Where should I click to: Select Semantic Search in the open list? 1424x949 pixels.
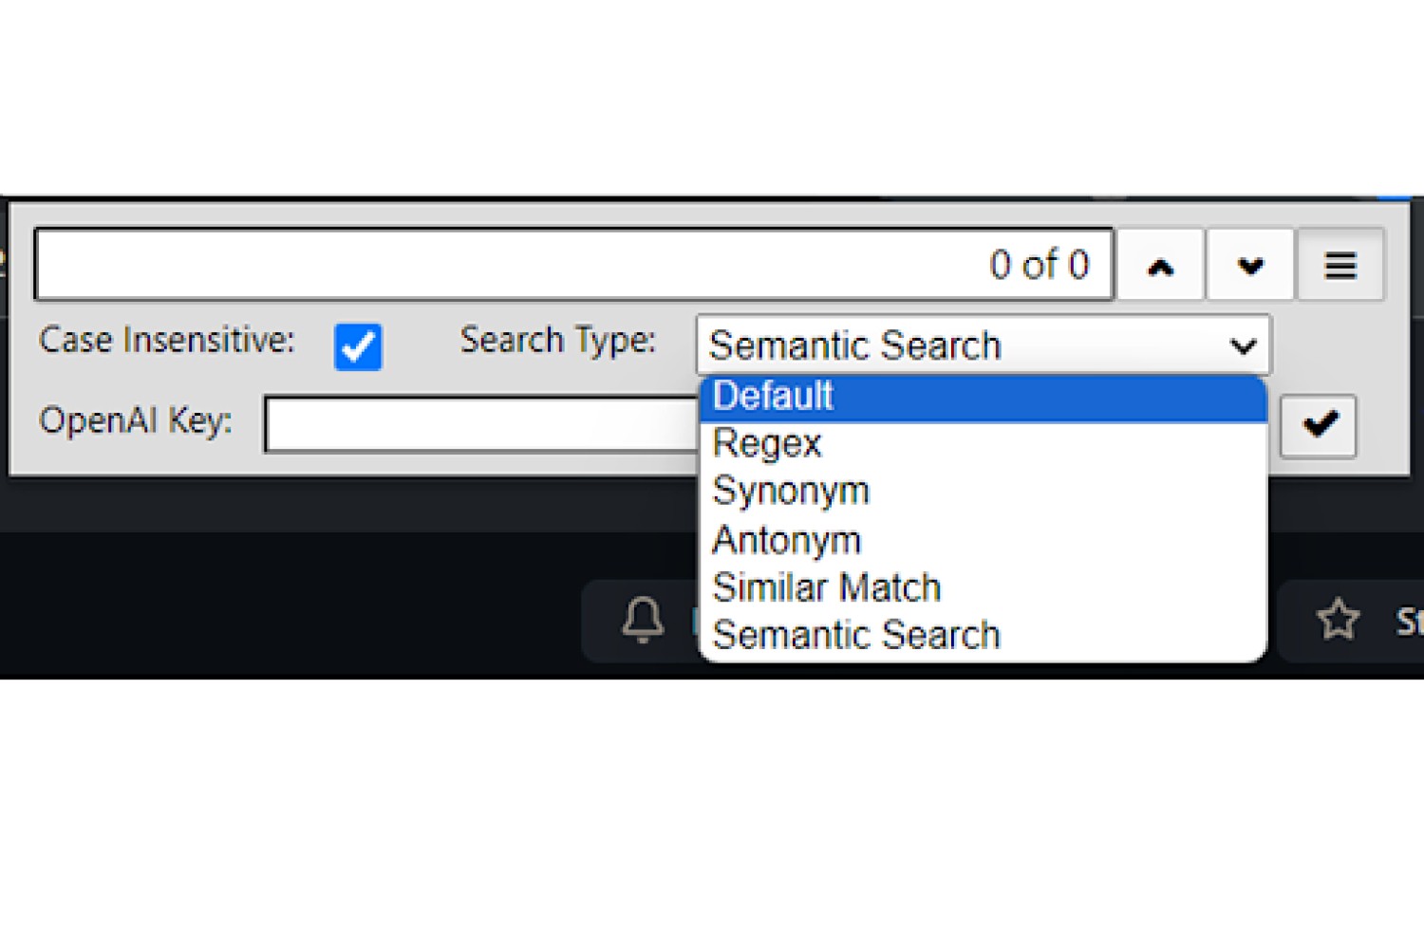pos(983,635)
